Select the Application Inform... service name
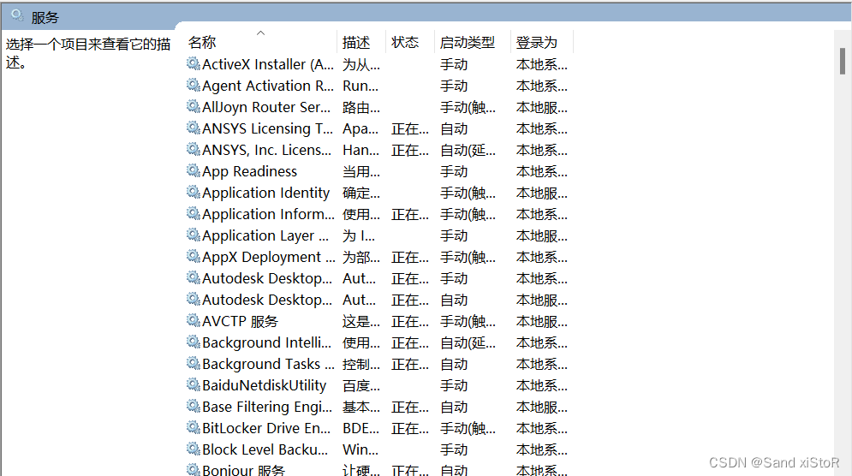 [x=268, y=215]
